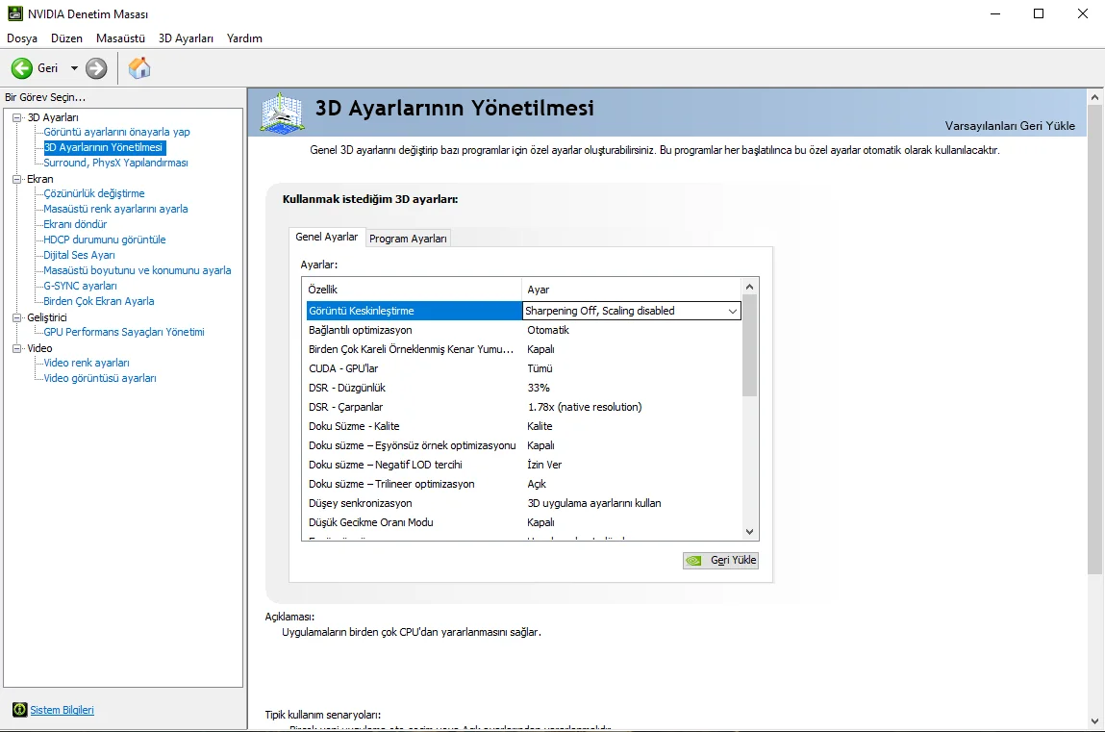Screen dimensions: 1105x732
Task: Select the CUDA - GPU'lar row
Action: 521,368
